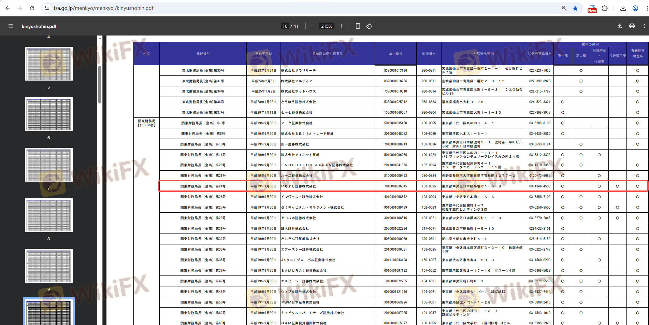Click 関東財務局 section label
The width and height of the screenshot is (649, 325).
click(146, 121)
